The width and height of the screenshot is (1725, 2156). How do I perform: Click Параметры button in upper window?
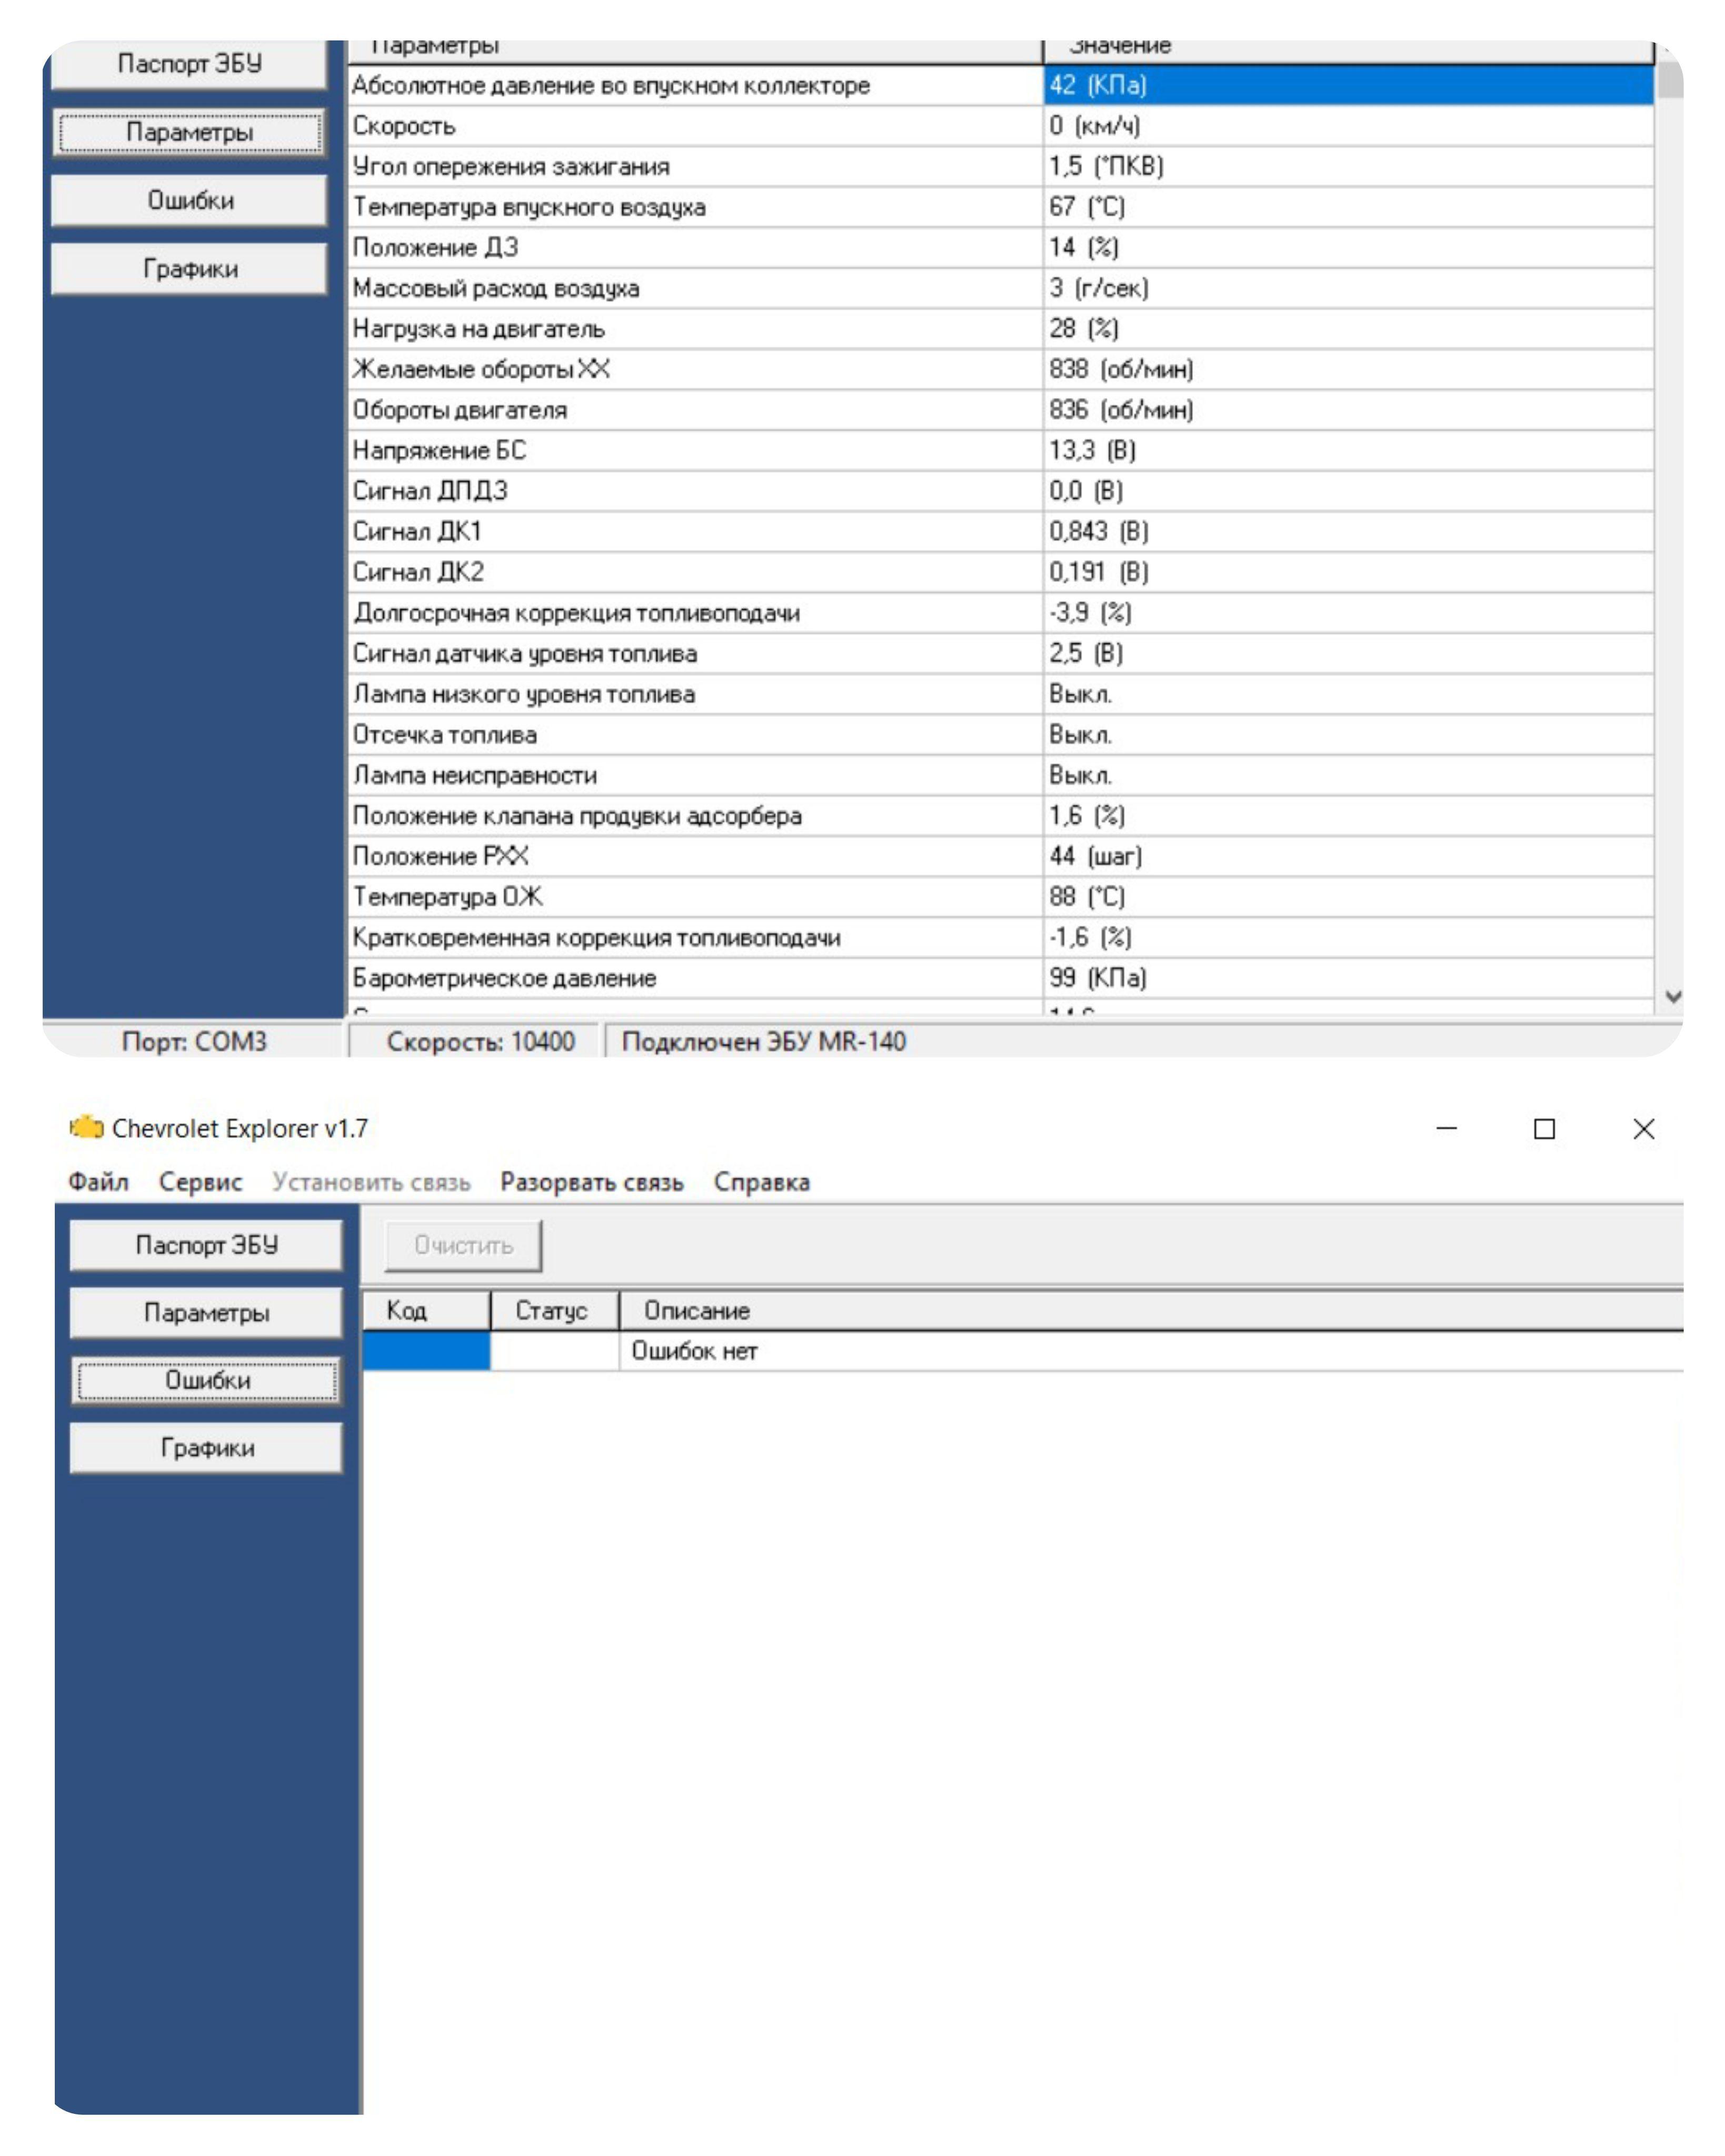[189, 132]
